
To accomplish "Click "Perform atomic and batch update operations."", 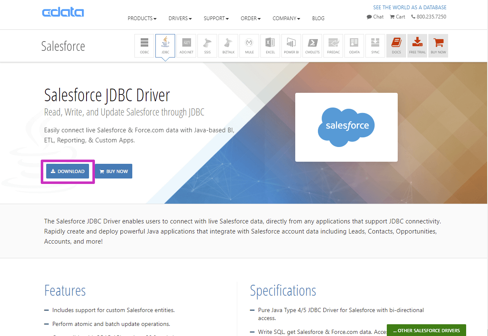I will pyautogui.click(x=111, y=324).
